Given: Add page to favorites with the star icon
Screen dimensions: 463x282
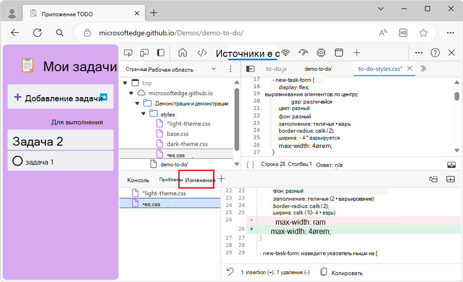Looking at the screenshot, I should coord(424,33).
